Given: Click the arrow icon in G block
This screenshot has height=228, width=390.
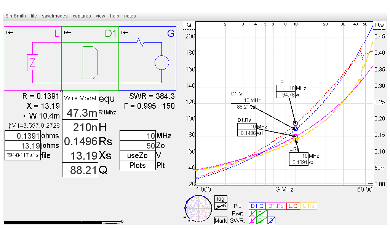Looking at the screenshot, I should [x=125, y=33].
